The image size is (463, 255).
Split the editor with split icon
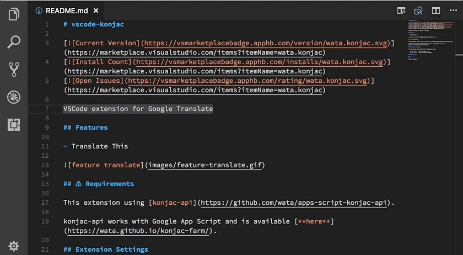tap(436, 11)
